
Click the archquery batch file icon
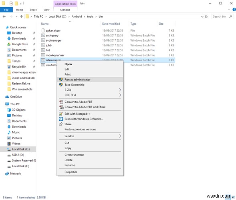[x=43, y=36]
